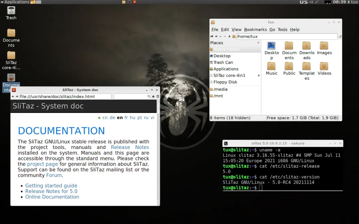The height and width of the screenshot is (224, 359).
Task: Open the Trash desktop icon
Action: pyautogui.click(x=11, y=11)
